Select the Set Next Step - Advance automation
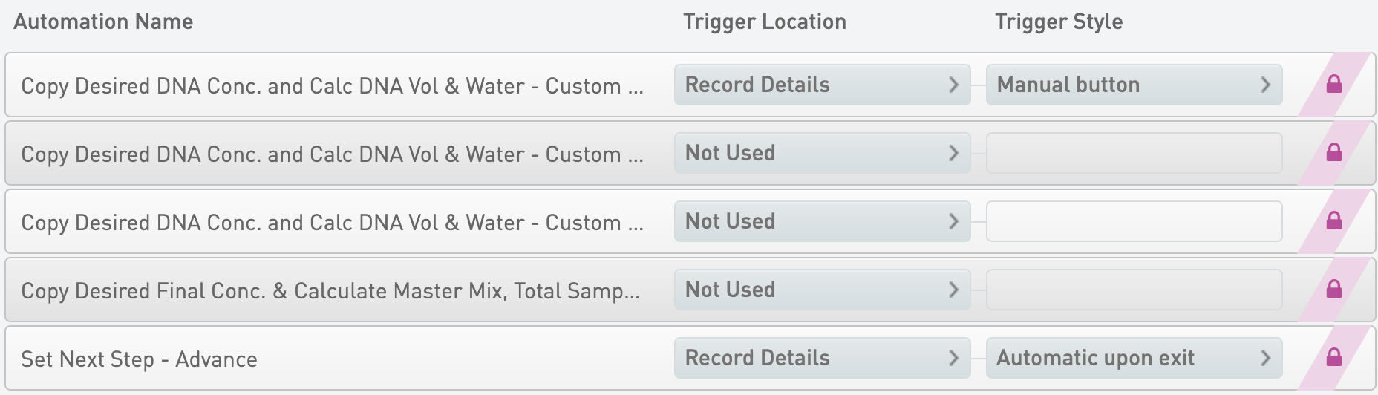This screenshot has width=1378, height=395. click(140, 359)
